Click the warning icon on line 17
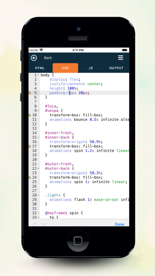The width and height of the screenshot is (155, 276). pyautogui.click(x=30, y=146)
